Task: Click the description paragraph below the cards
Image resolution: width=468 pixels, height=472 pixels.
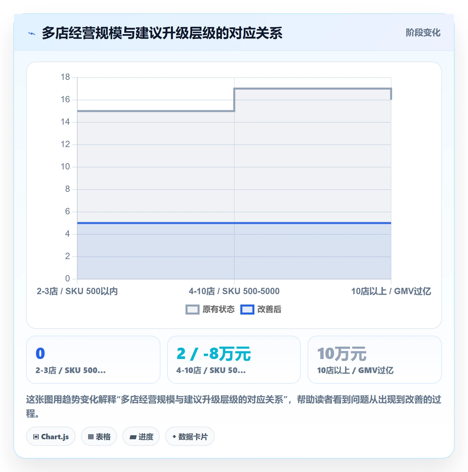Action: pyautogui.click(x=234, y=406)
